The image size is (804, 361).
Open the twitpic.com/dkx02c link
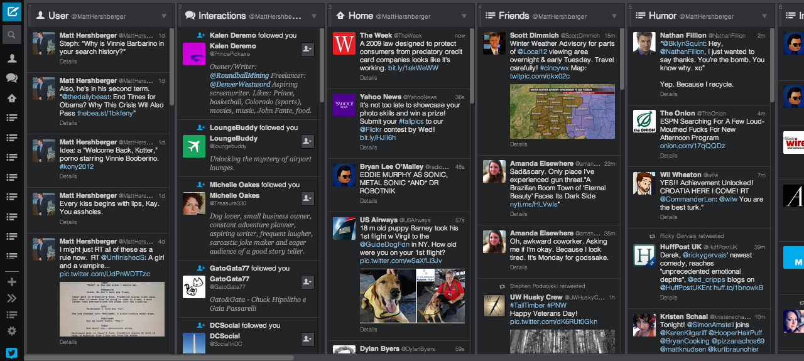540,76
